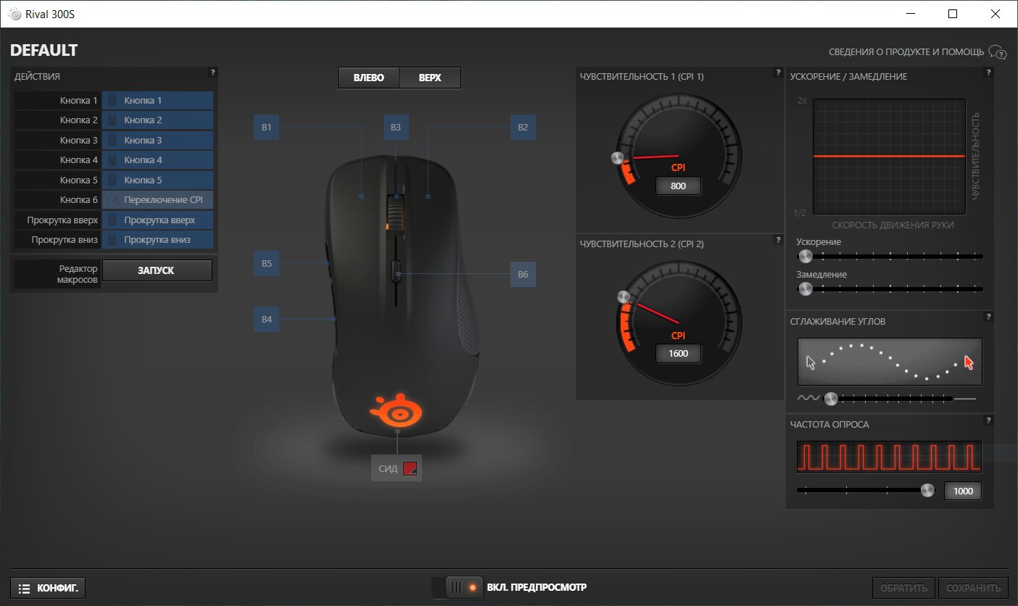Viewport: 1018px width, 606px height.
Task: Open action dropdown for Кнопка 1
Action: (157, 101)
